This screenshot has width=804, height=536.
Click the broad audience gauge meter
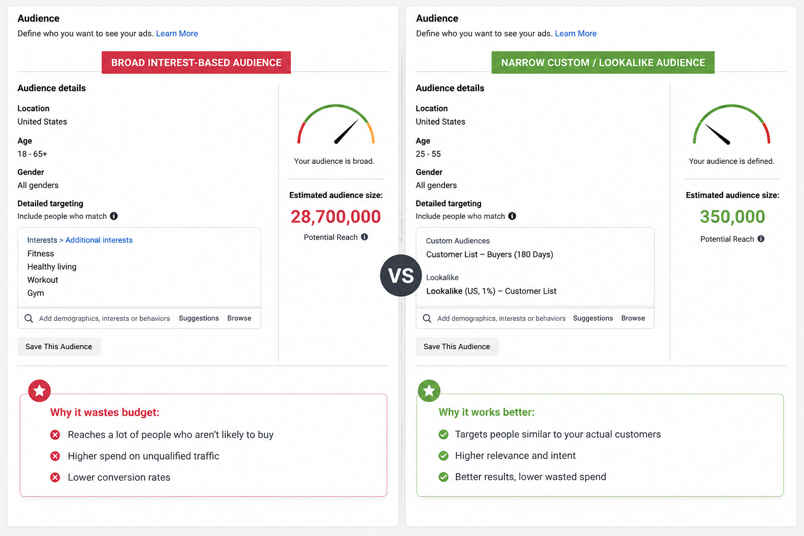tap(336, 125)
